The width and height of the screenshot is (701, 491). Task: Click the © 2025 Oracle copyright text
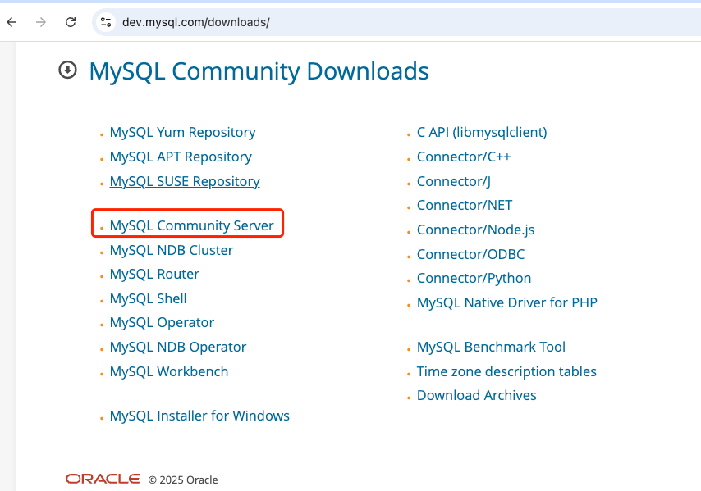tap(183, 480)
